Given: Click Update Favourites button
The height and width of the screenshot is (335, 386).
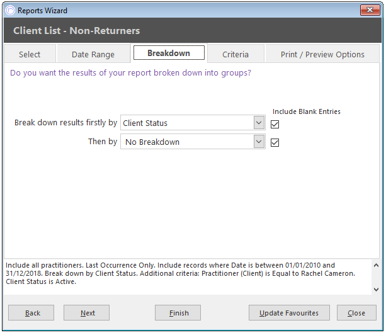Looking at the screenshot, I should tap(289, 312).
